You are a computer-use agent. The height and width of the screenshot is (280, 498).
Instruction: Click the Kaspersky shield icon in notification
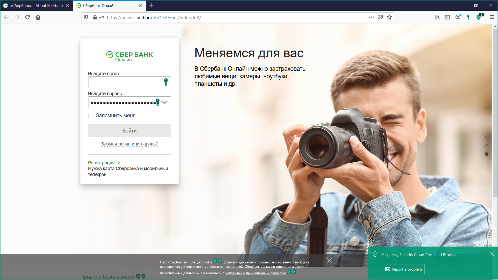375,254
